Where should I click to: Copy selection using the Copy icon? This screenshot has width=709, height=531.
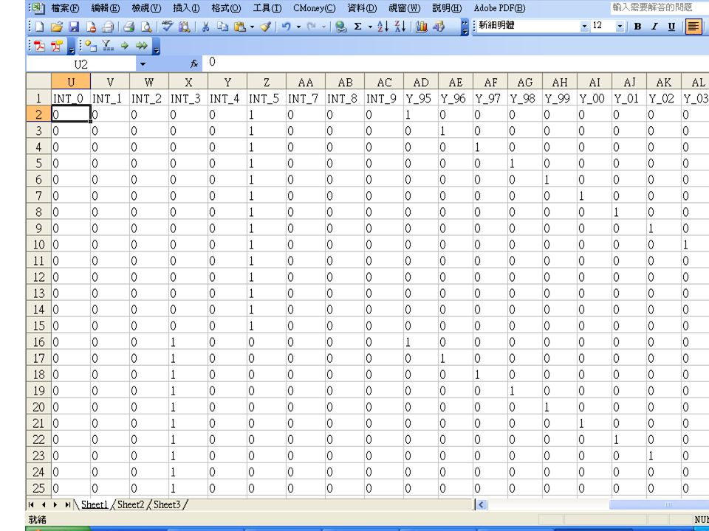[x=222, y=27]
